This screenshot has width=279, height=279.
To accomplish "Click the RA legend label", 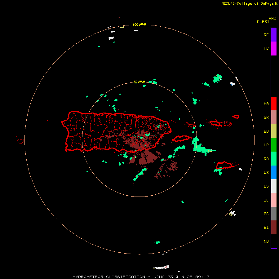I will click(x=266, y=159).
